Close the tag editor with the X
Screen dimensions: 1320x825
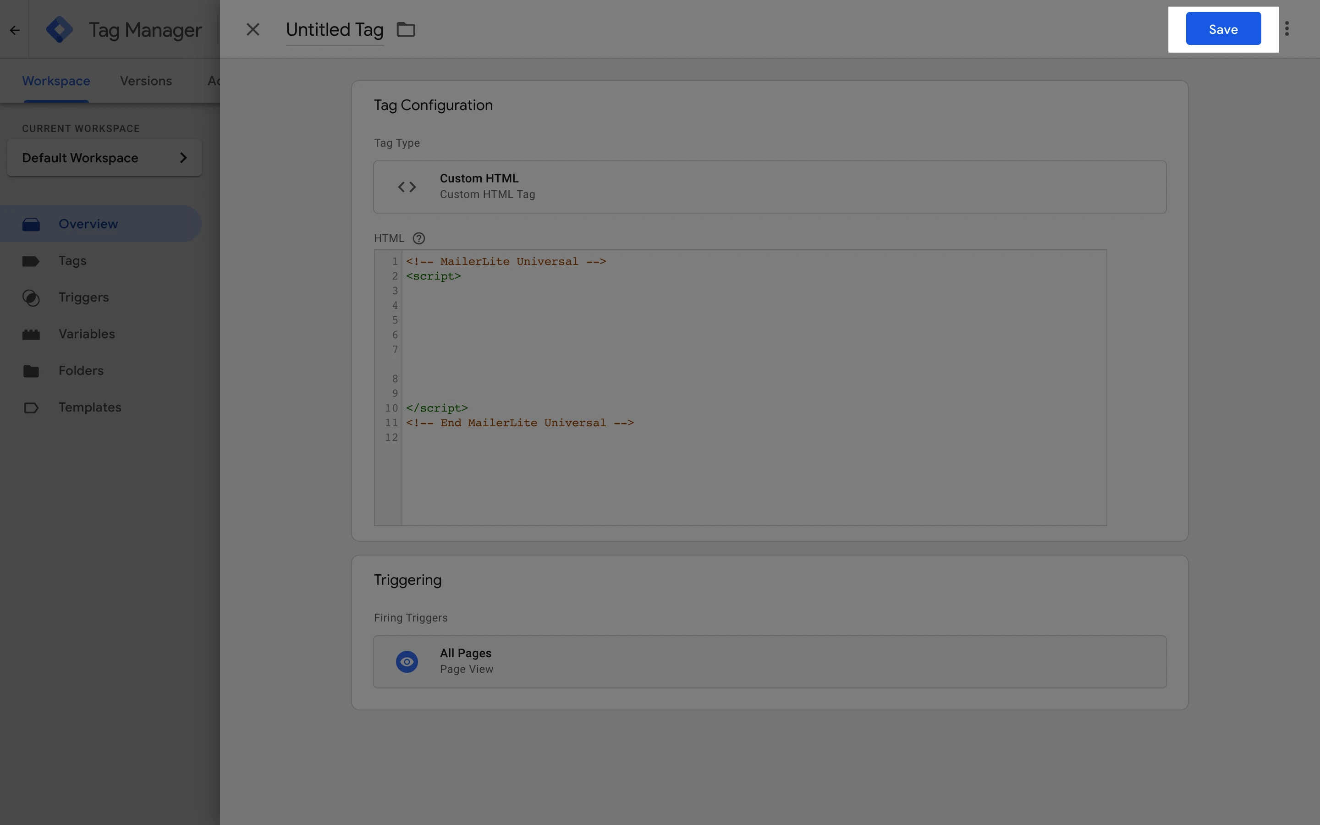point(253,29)
